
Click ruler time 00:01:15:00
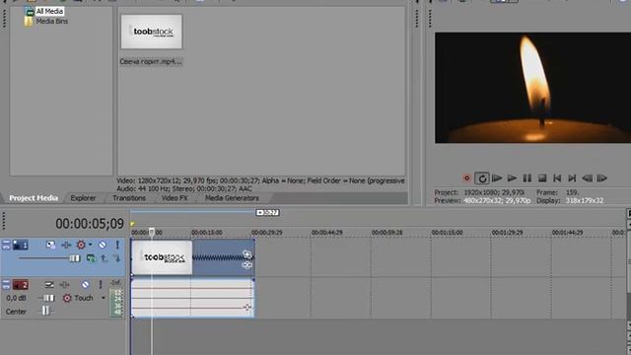(447, 233)
